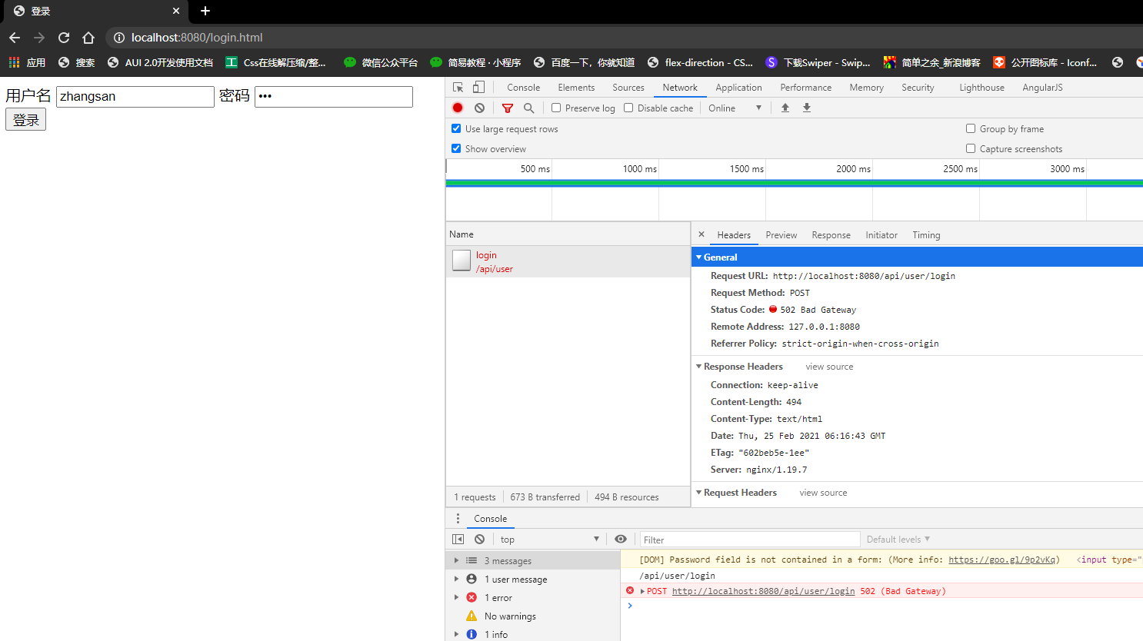This screenshot has width=1143, height=641.
Task: Select the login request row
Action: click(x=568, y=261)
